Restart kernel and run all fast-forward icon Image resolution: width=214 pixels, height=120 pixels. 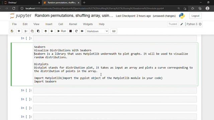coord(82,31)
